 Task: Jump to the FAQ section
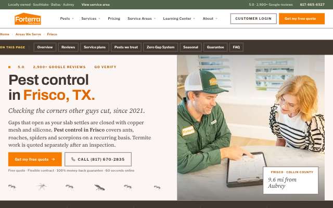(x=236, y=47)
